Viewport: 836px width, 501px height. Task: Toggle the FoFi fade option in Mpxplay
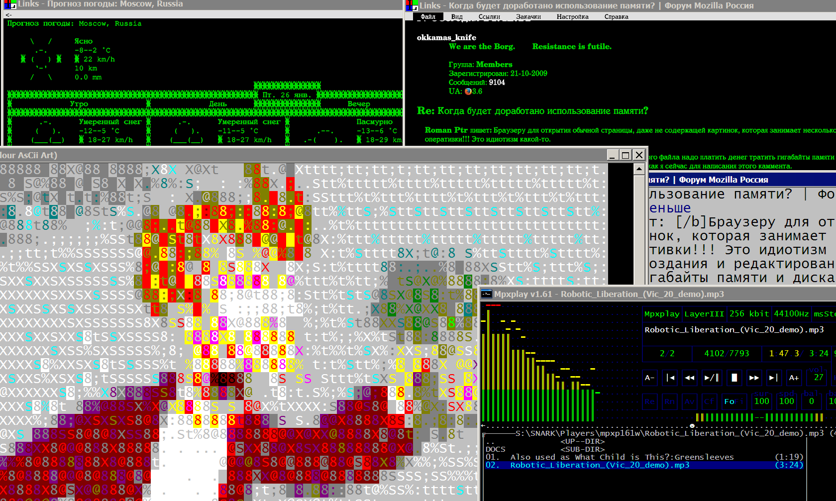(733, 401)
